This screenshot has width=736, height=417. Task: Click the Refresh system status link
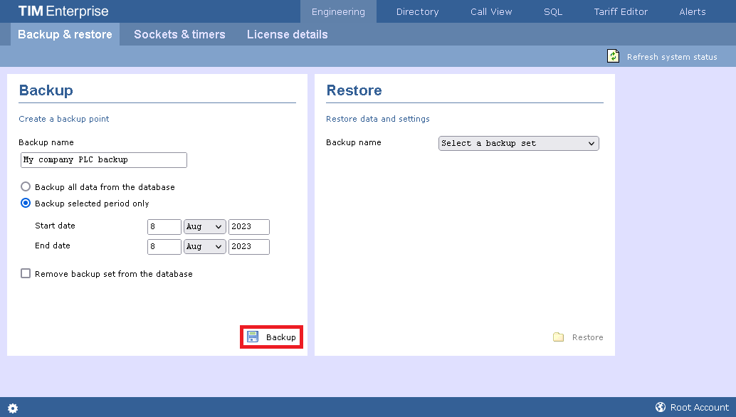(x=671, y=57)
